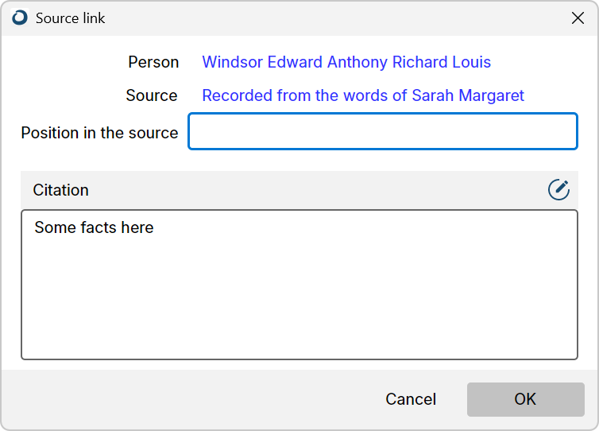The height and width of the screenshot is (431, 599).
Task: Click the Position in the source label
Action: 99,133
